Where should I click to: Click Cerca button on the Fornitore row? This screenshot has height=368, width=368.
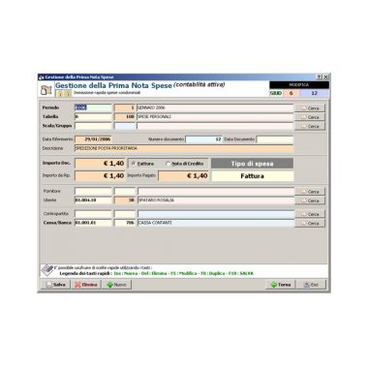310,192
